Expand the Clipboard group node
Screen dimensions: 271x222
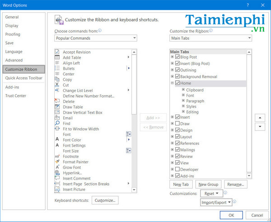[183, 90]
